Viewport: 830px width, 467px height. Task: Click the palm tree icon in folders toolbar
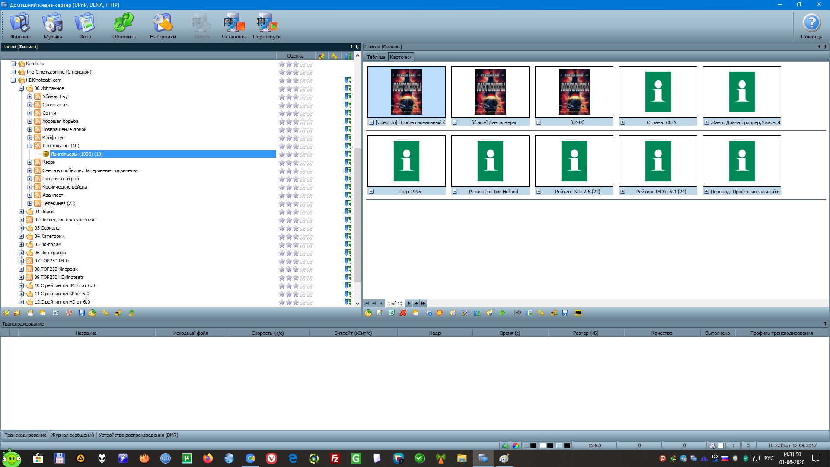[131, 313]
